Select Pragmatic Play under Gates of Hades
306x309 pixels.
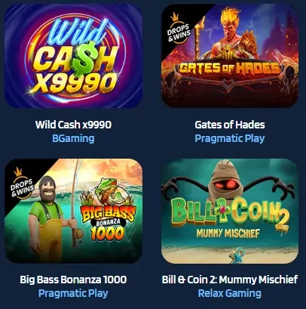(x=230, y=138)
